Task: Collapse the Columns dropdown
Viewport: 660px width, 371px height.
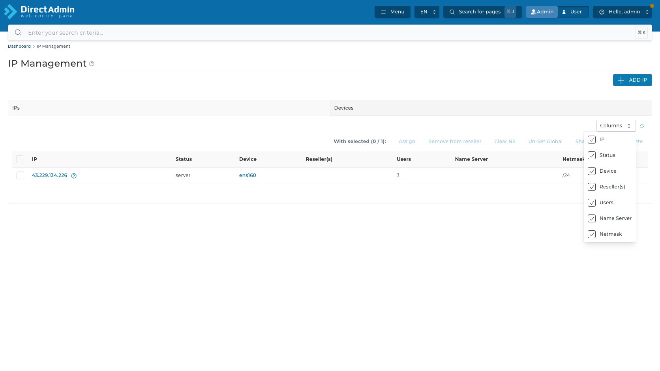Action: (x=616, y=126)
